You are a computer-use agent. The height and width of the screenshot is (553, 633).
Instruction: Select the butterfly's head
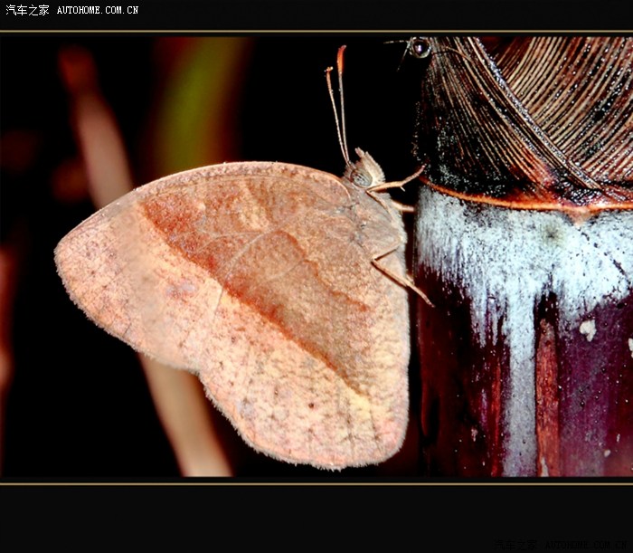pyautogui.click(x=365, y=172)
